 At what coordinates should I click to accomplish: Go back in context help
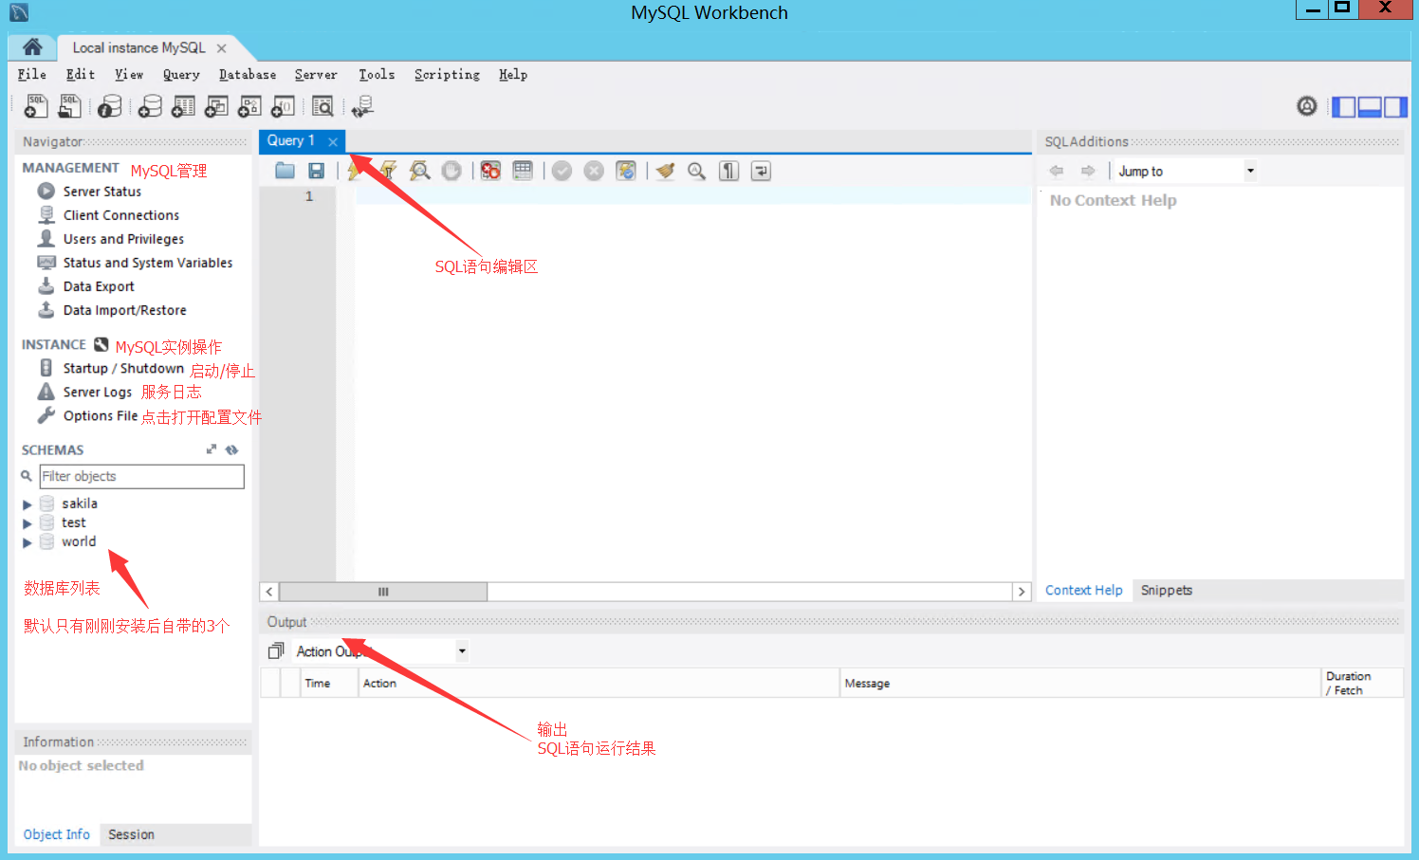pyautogui.click(x=1057, y=171)
